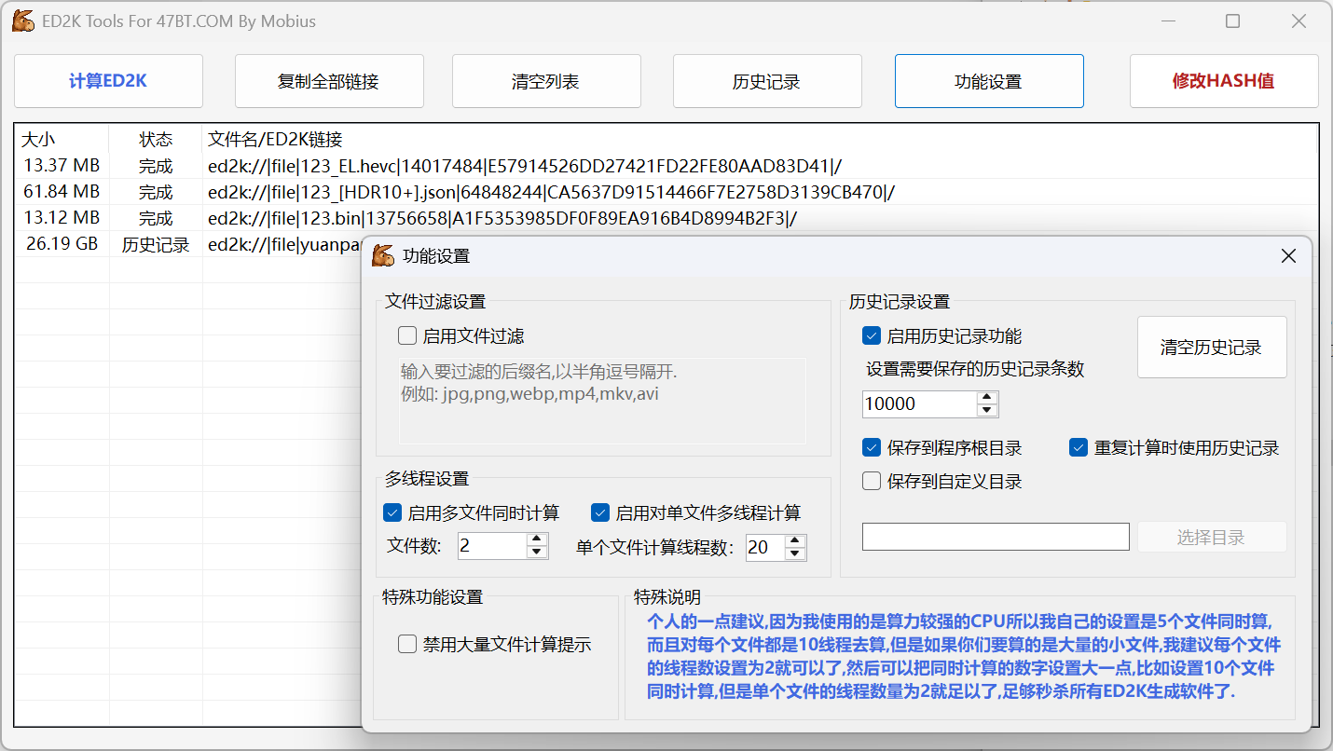
Task: Increase 单个文件计算线程数 with up arrow
Action: tap(794, 540)
